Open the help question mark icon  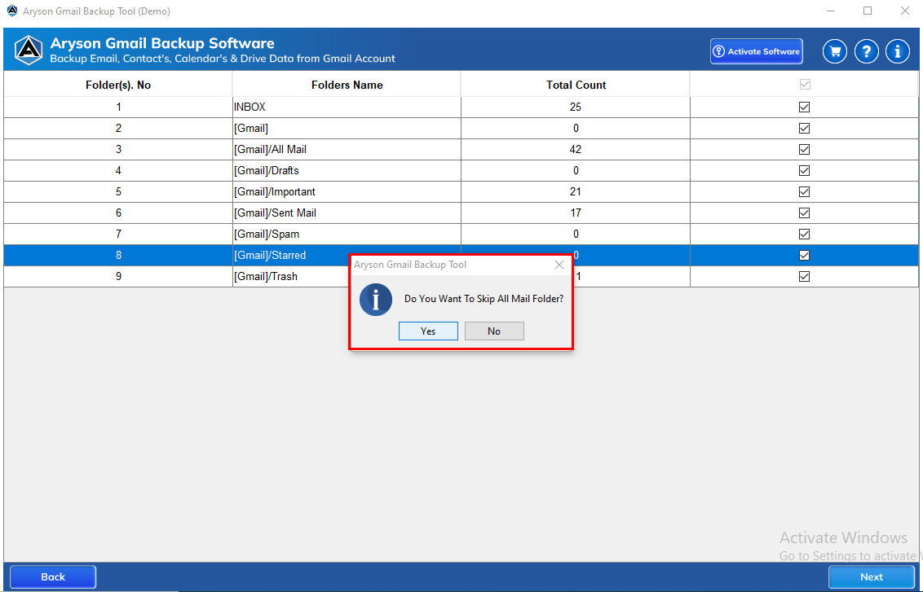tap(866, 51)
